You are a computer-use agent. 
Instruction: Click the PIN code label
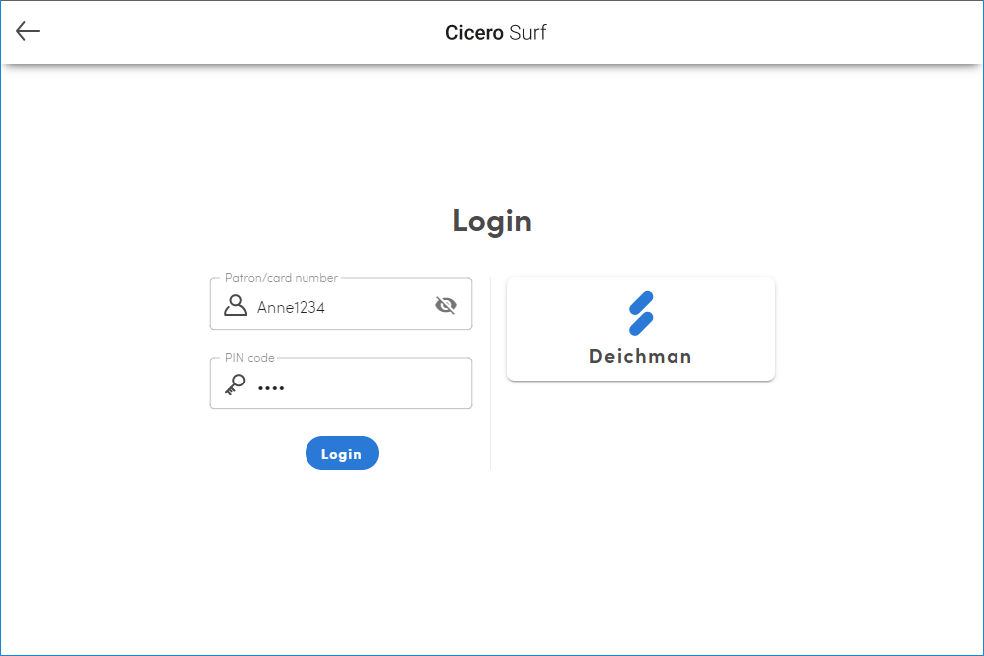point(249,358)
